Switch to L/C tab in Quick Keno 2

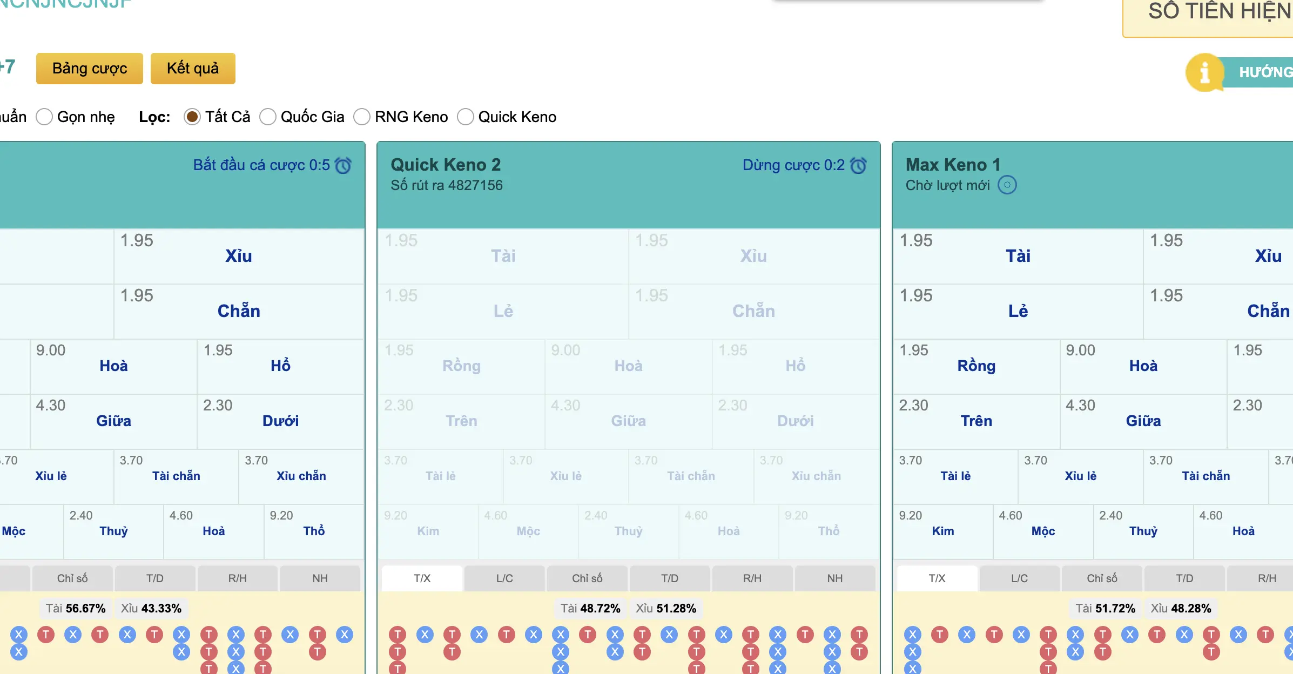point(504,578)
